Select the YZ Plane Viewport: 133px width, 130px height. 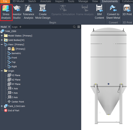click(x=14, y=75)
